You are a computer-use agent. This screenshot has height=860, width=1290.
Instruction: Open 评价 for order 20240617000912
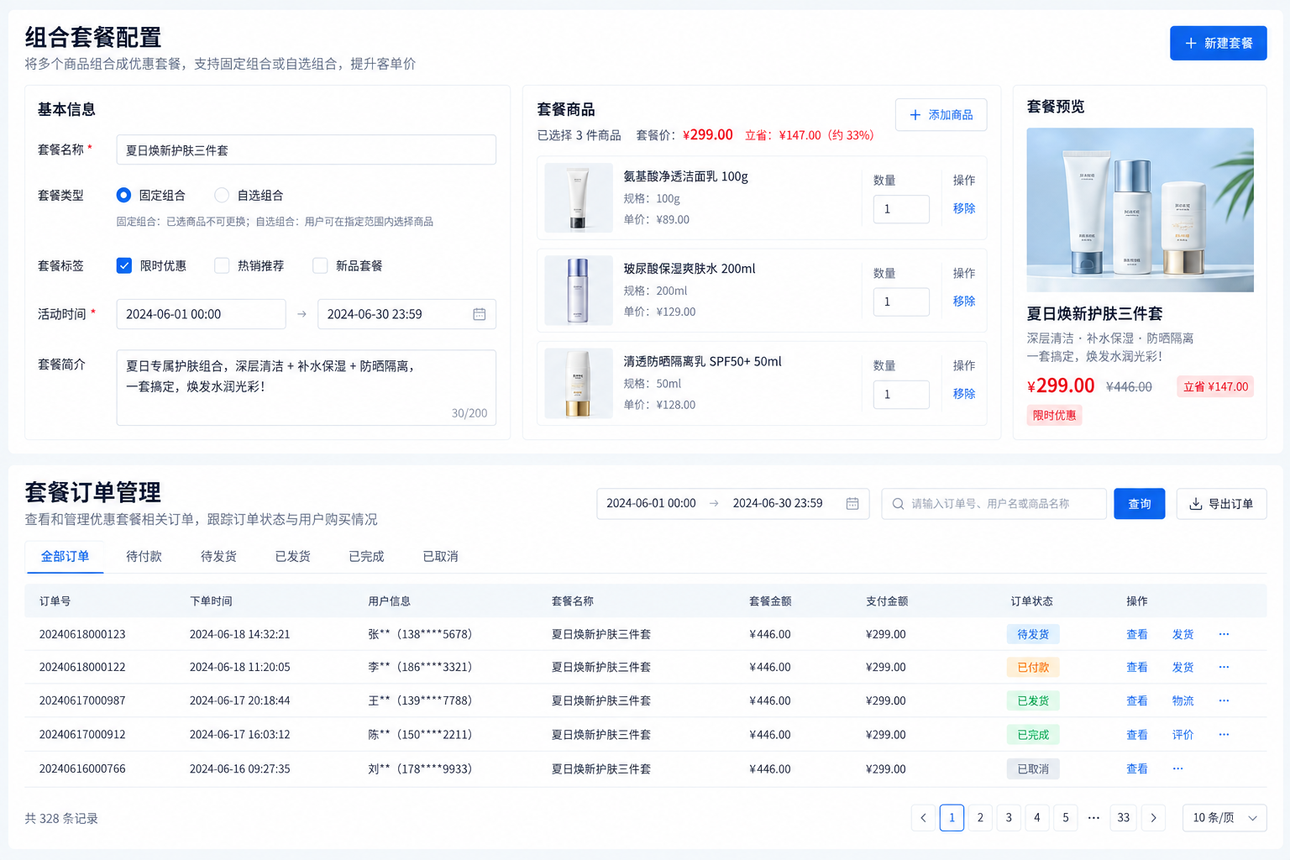[1182, 734]
